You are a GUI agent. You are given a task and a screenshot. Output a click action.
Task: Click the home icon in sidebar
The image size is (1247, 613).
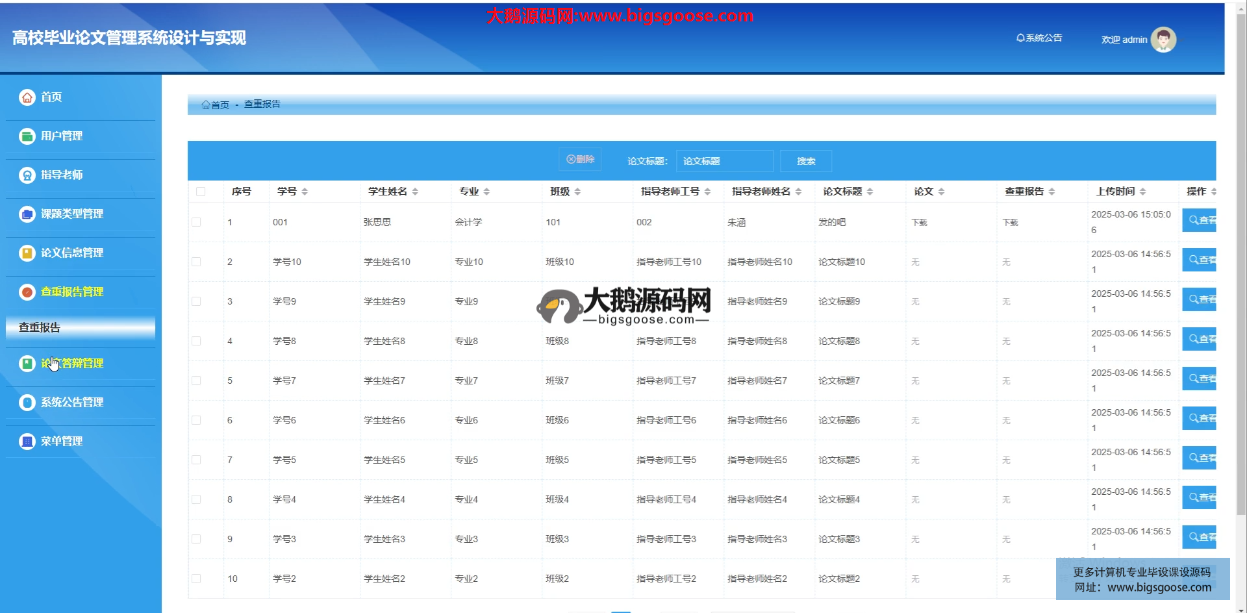(27, 97)
